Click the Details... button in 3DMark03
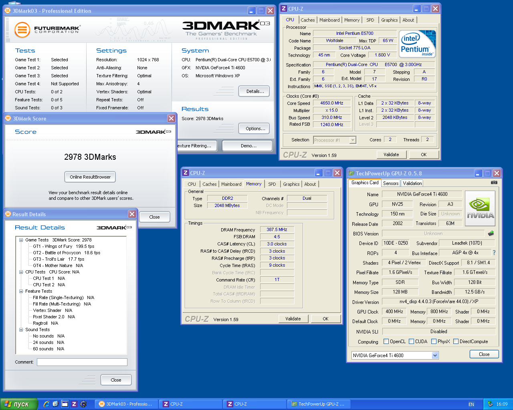The width and height of the screenshot is (513, 410). [254, 91]
